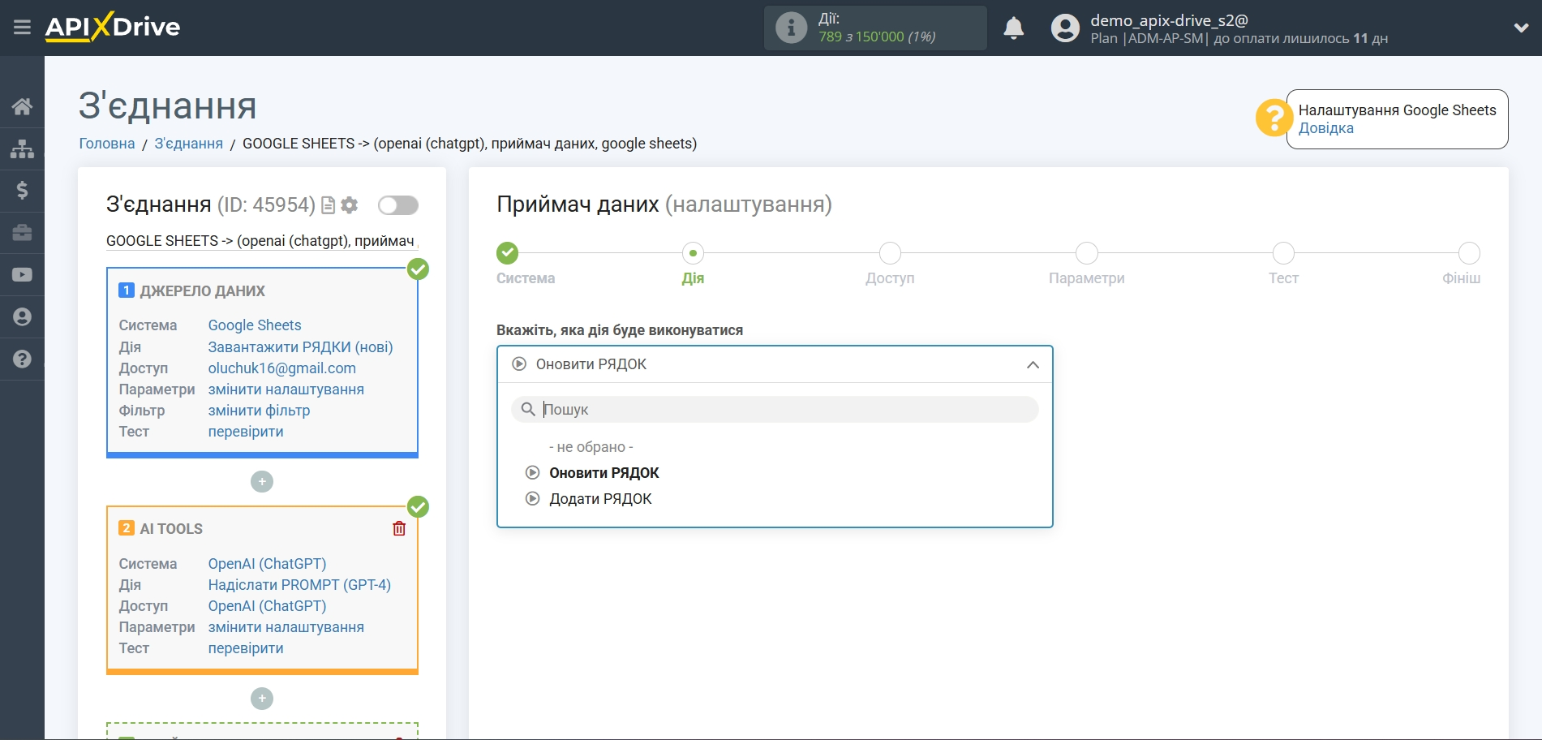The width and height of the screenshot is (1542, 740).
Task: Select the - не обрано - option
Action: [x=591, y=447]
